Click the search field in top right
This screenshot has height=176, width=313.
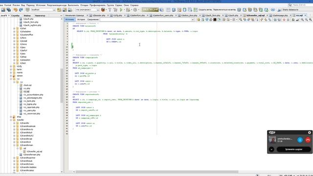point(300,5)
